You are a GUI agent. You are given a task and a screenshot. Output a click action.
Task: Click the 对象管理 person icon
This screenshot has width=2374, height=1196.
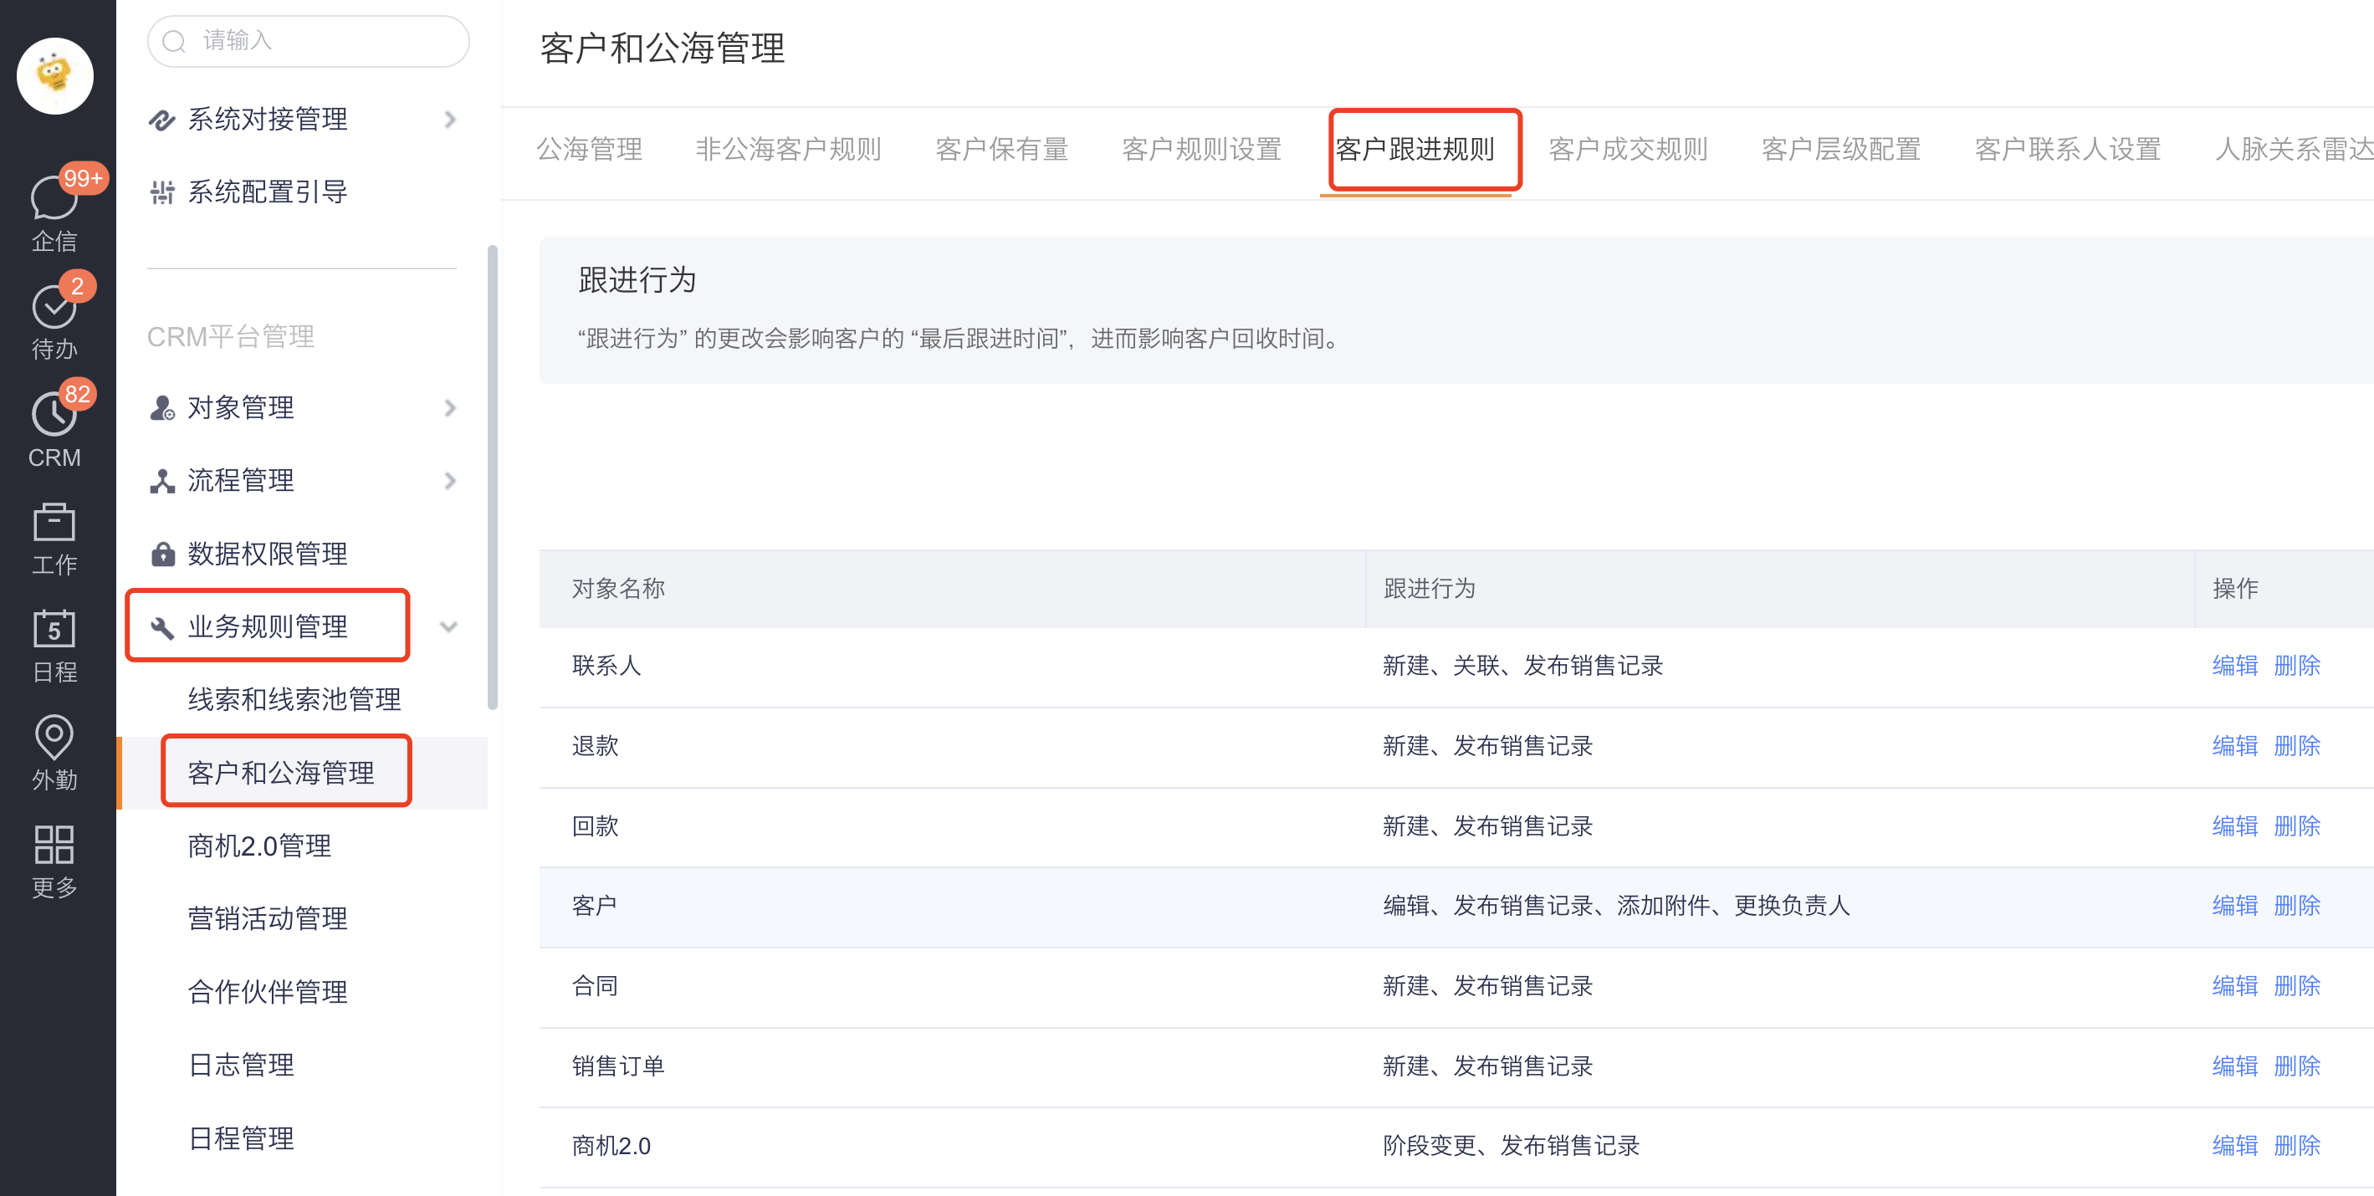pos(162,408)
